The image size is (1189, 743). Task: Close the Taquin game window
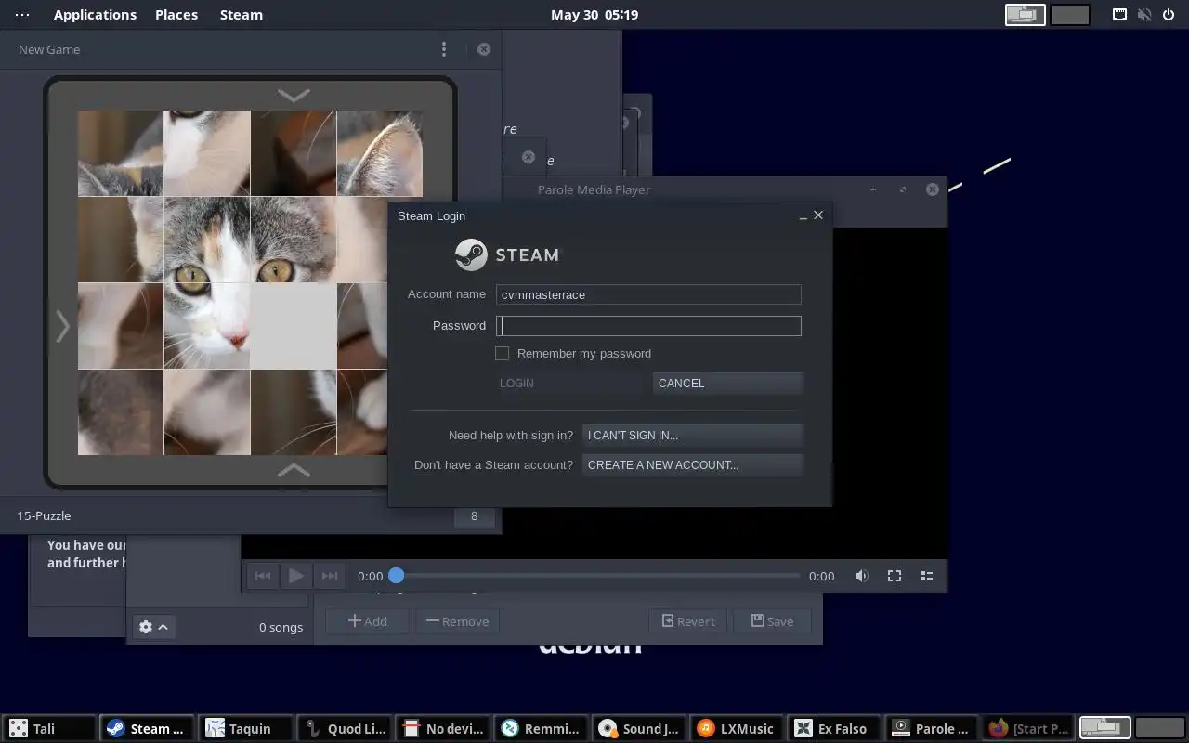coord(484,49)
